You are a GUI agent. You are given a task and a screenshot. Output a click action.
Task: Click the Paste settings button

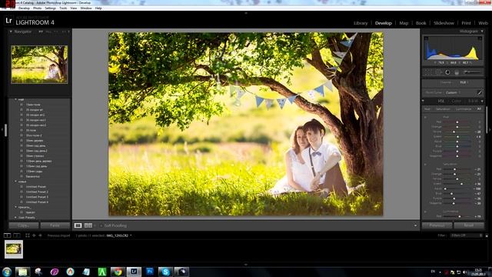click(x=55, y=225)
